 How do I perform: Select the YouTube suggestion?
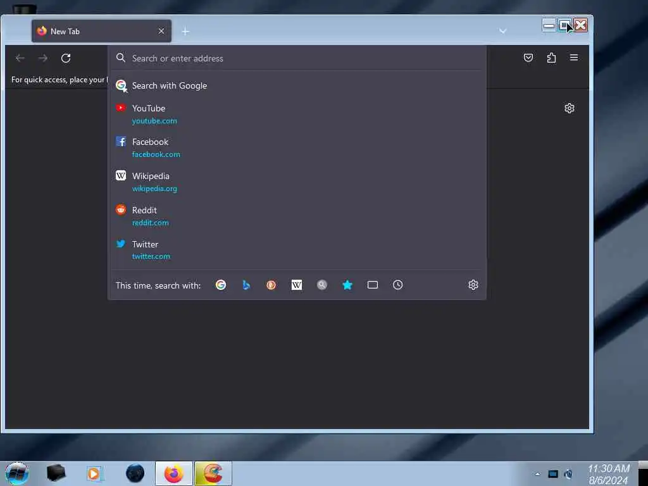pos(297,114)
